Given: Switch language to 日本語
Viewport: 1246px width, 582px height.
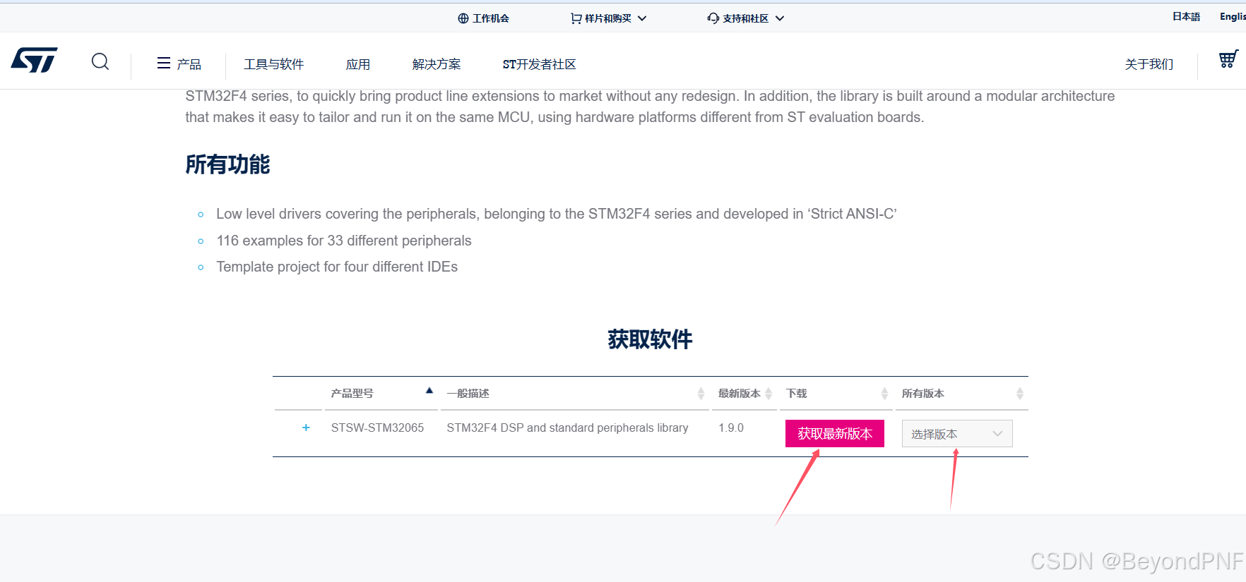Looking at the screenshot, I should pos(1187,17).
